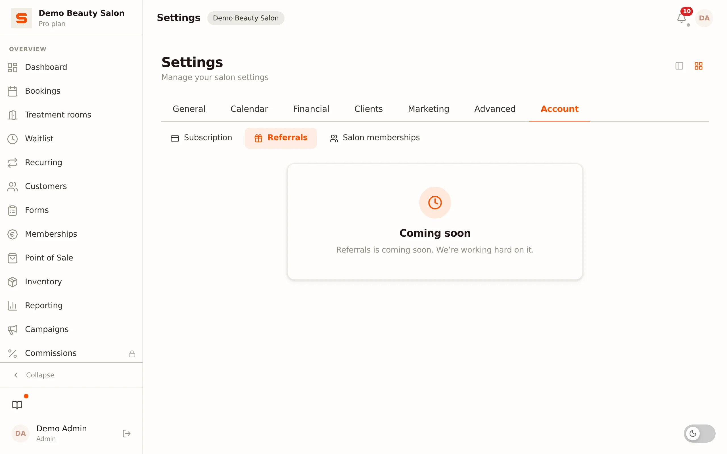Go to Memberships page

pyautogui.click(x=51, y=234)
